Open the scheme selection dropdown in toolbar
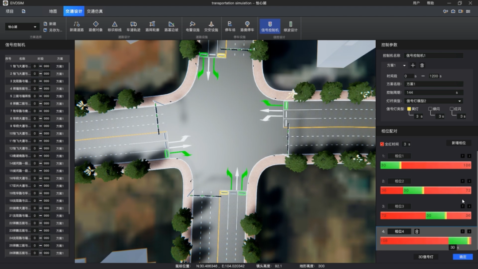Viewport: 478px width, 269px height. tap(22, 27)
